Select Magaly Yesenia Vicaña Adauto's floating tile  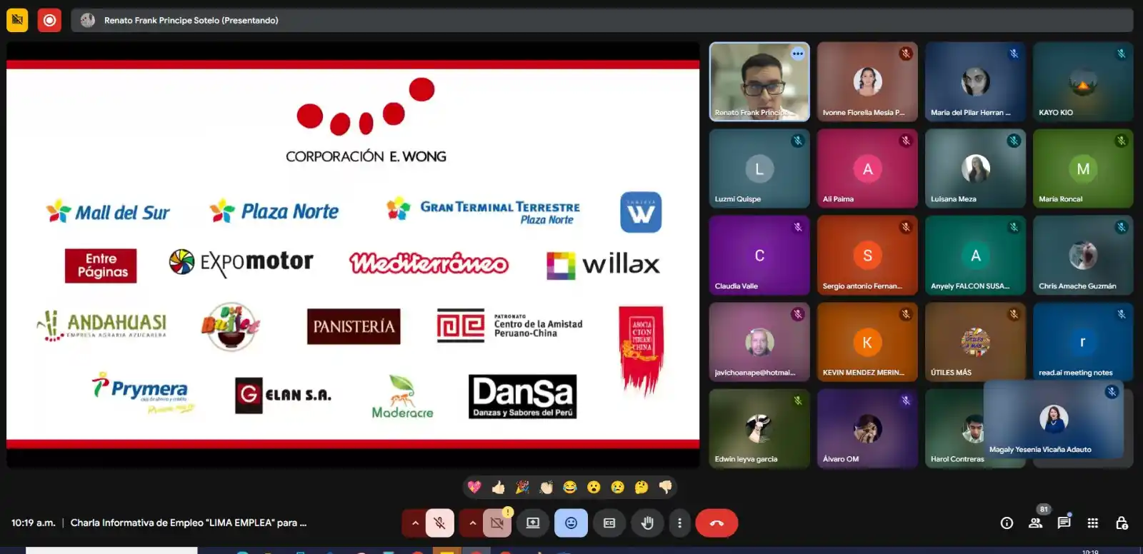tap(1054, 420)
